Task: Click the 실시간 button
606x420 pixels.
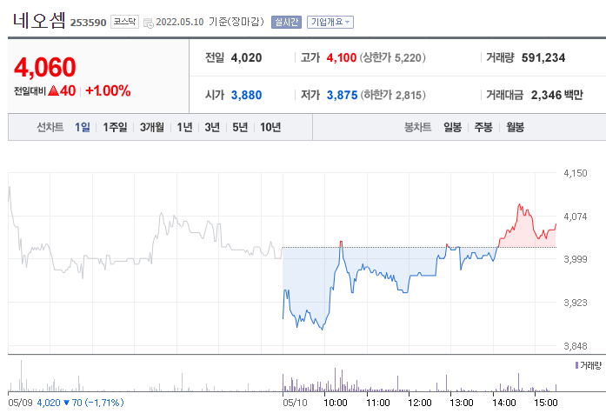Action: tap(286, 22)
